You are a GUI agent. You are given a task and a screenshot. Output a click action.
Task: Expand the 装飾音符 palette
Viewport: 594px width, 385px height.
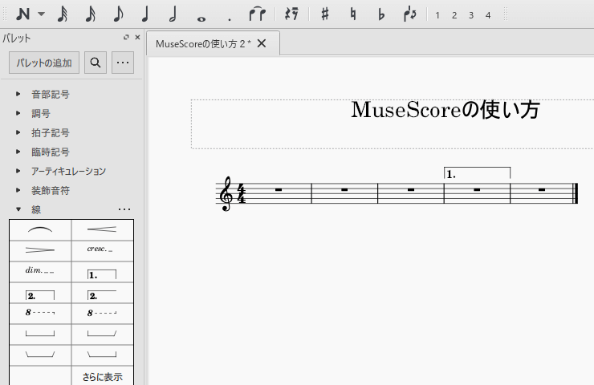pos(18,190)
